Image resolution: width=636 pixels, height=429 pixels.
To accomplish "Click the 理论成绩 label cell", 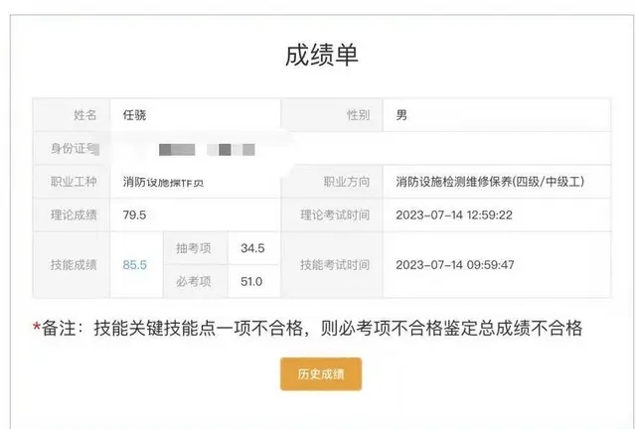I will coord(72,214).
